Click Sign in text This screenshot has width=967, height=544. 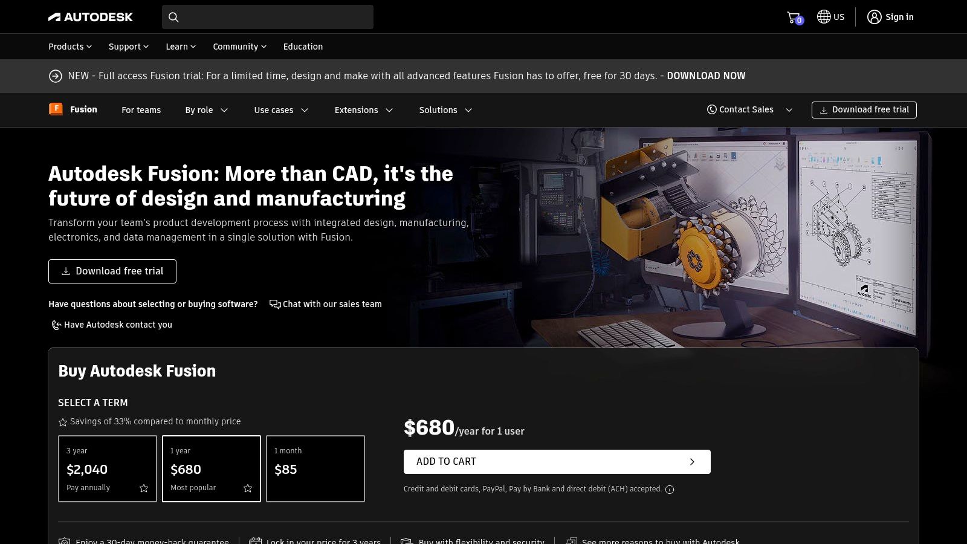coord(899,17)
